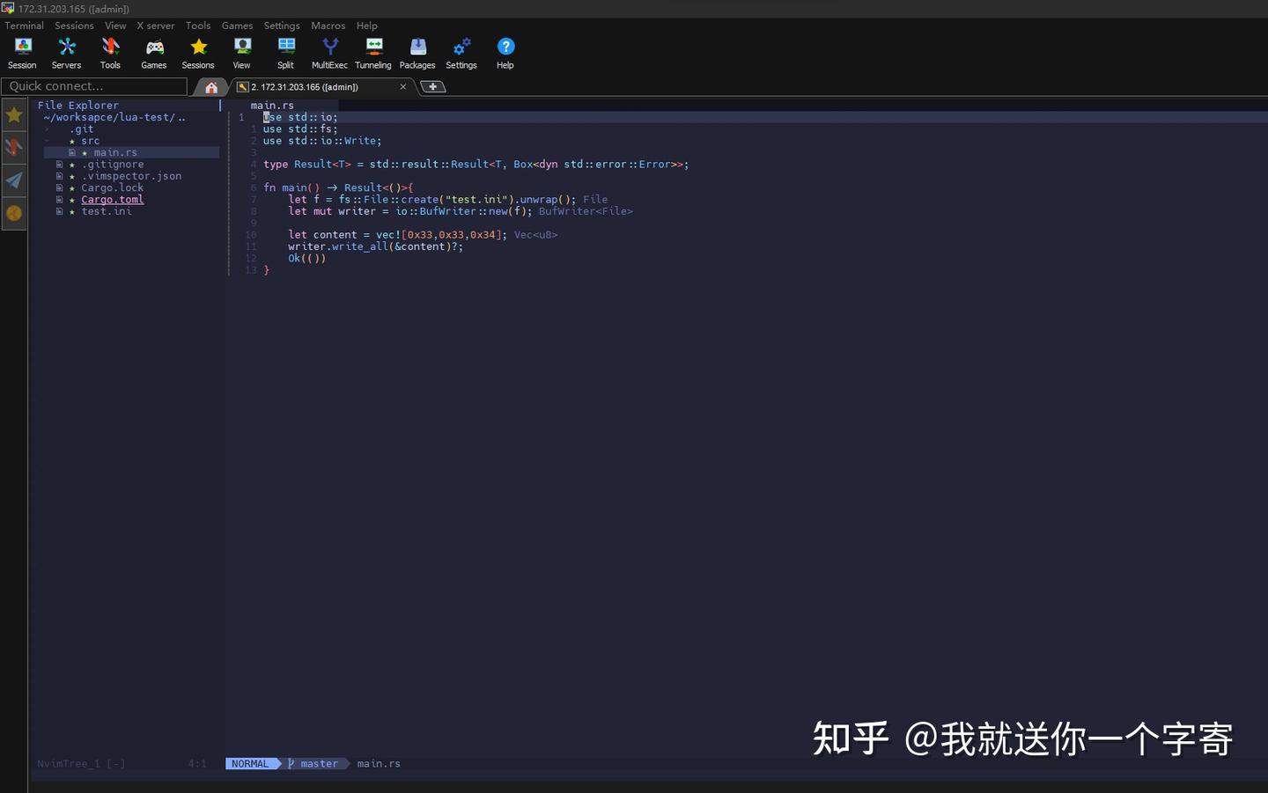Open the Tools menu
The height and width of the screenshot is (793, 1268).
pyautogui.click(x=198, y=26)
